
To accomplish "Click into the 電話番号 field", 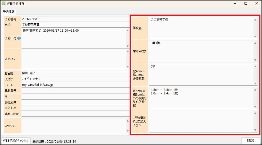I will (75, 91).
